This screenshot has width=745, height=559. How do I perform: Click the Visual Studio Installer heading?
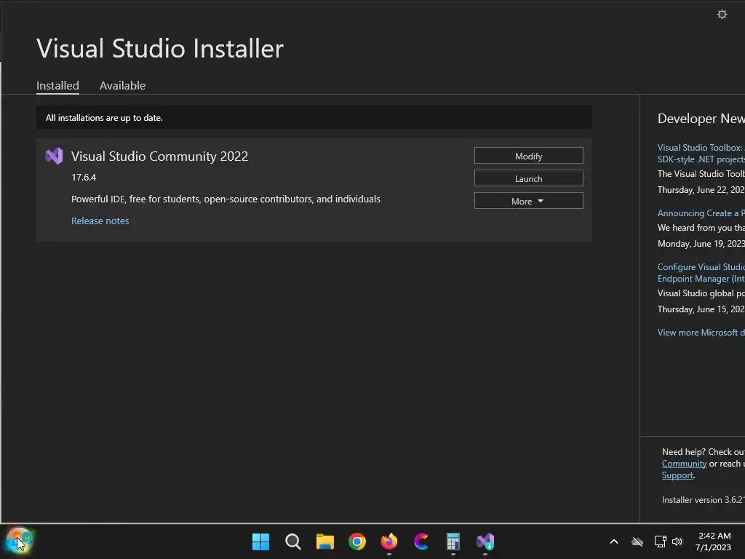(160, 49)
